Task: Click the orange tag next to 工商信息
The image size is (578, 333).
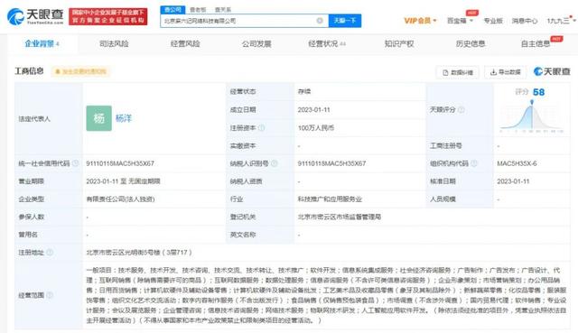Action: click(80, 71)
